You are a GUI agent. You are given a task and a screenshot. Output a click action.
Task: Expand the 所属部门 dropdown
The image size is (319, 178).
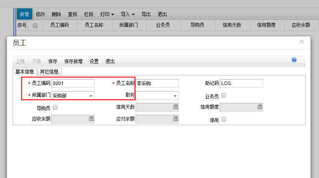pyautogui.click(x=91, y=96)
